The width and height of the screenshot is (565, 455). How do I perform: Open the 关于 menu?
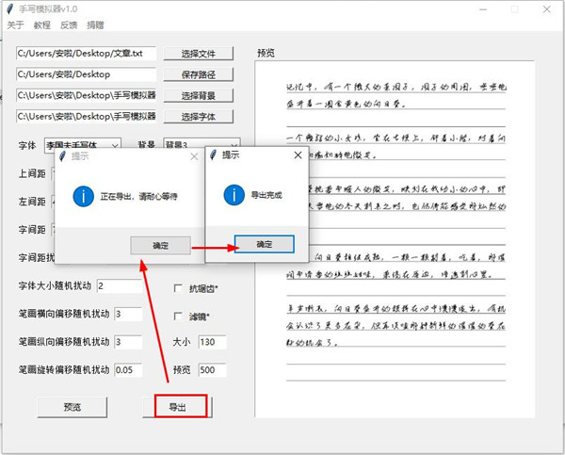(x=15, y=25)
